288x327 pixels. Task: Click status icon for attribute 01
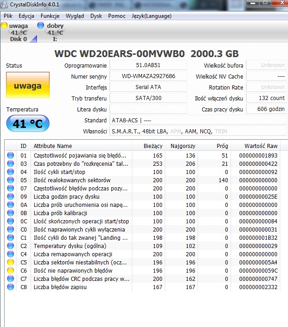click(x=10, y=155)
